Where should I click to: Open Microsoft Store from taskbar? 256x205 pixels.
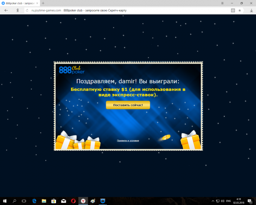point(54,201)
